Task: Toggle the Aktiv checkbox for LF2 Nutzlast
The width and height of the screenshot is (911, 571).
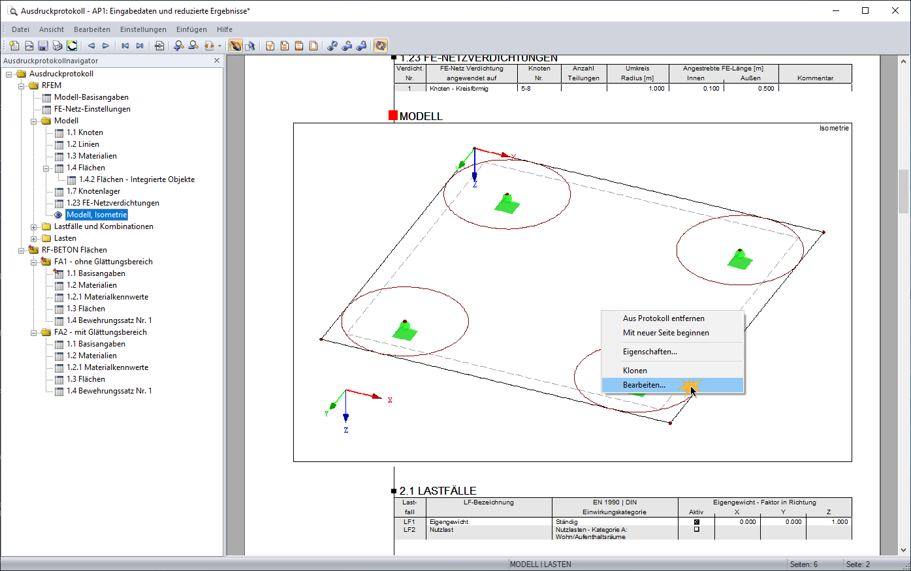Action: pos(696,529)
